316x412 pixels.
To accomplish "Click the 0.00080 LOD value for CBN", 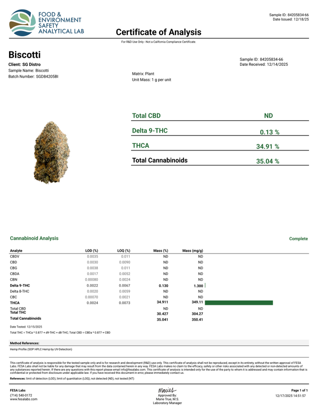I will [92, 279].
